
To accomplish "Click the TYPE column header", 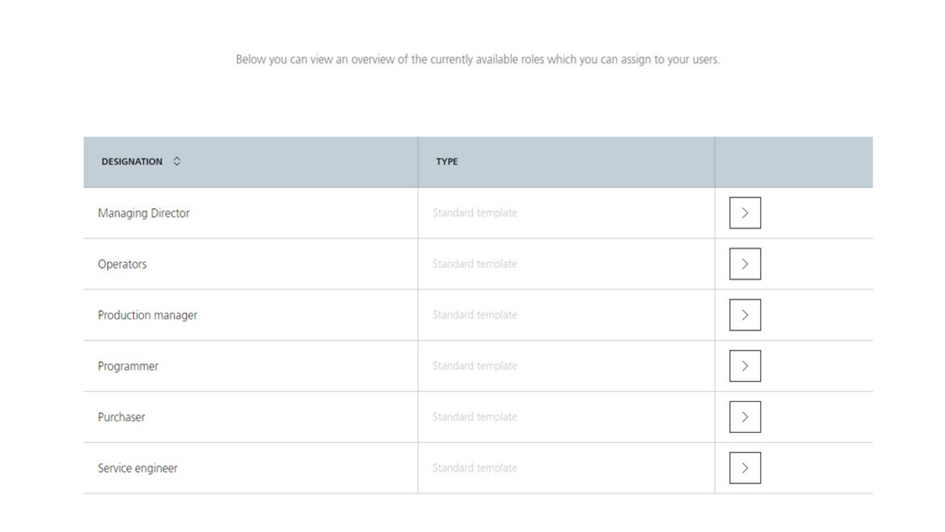I will coord(447,162).
